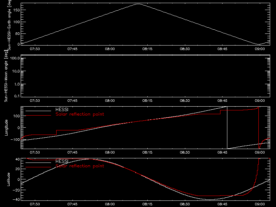Click 08:00 time label under Longitude plot
The width and height of the screenshot is (276, 207).
[x=110, y=152]
